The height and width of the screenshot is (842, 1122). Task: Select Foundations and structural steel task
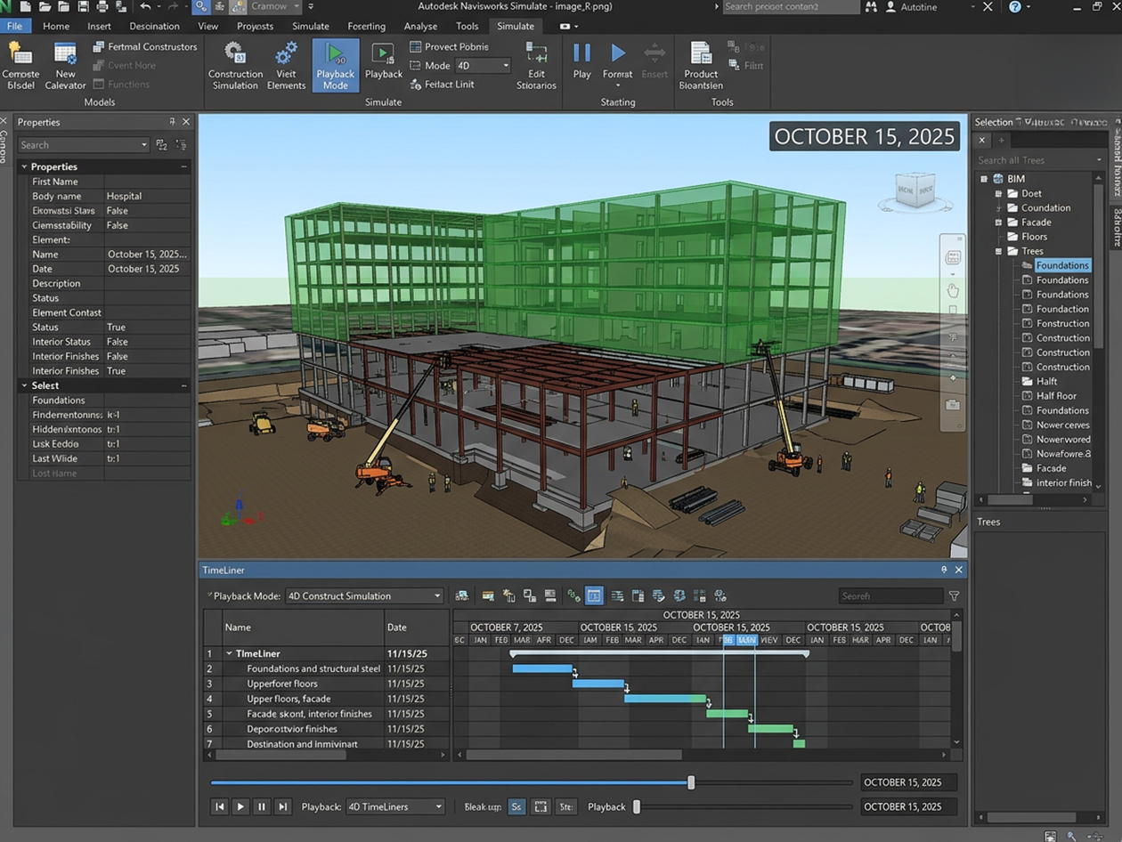313,668
